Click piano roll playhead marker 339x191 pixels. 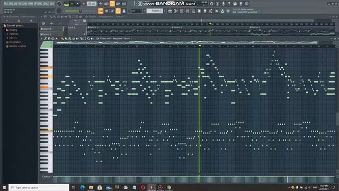[x=200, y=46]
